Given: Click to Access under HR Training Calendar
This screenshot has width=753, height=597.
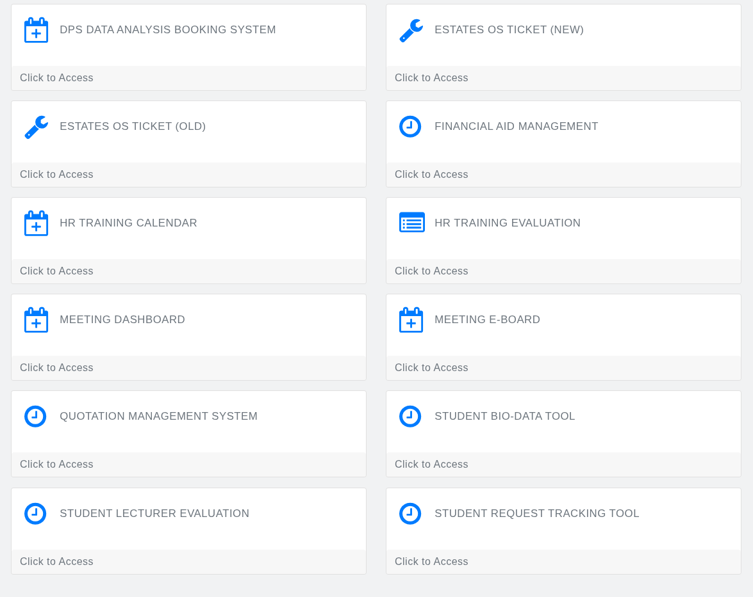Looking at the screenshot, I should (x=56, y=271).
